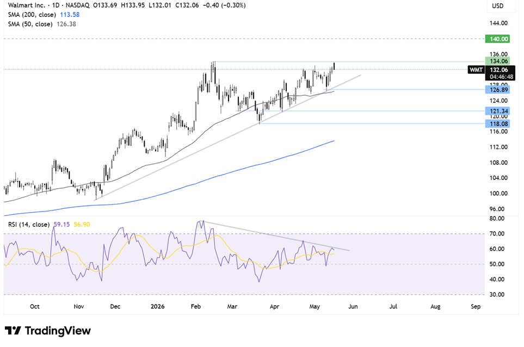
Task: Click the Sep date axis label
Action: pyautogui.click(x=476, y=306)
